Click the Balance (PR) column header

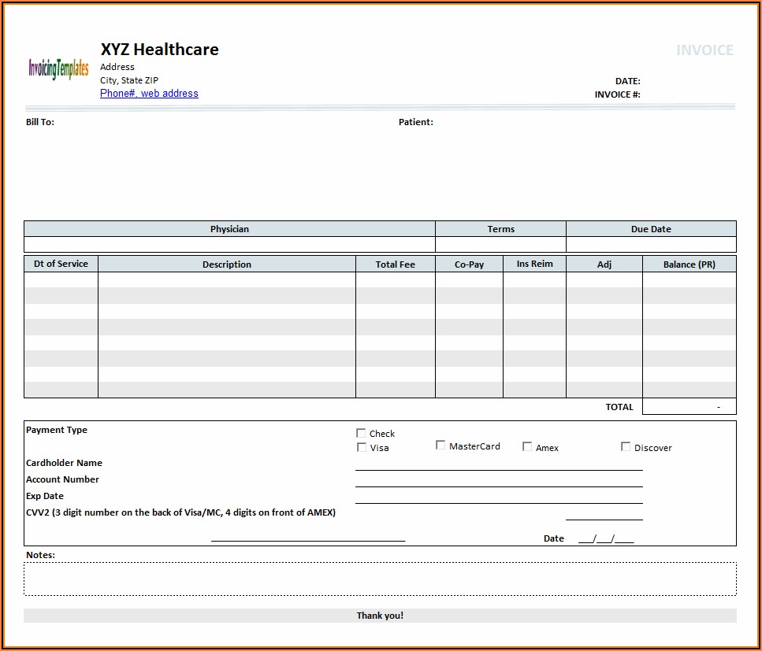(689, 264)
